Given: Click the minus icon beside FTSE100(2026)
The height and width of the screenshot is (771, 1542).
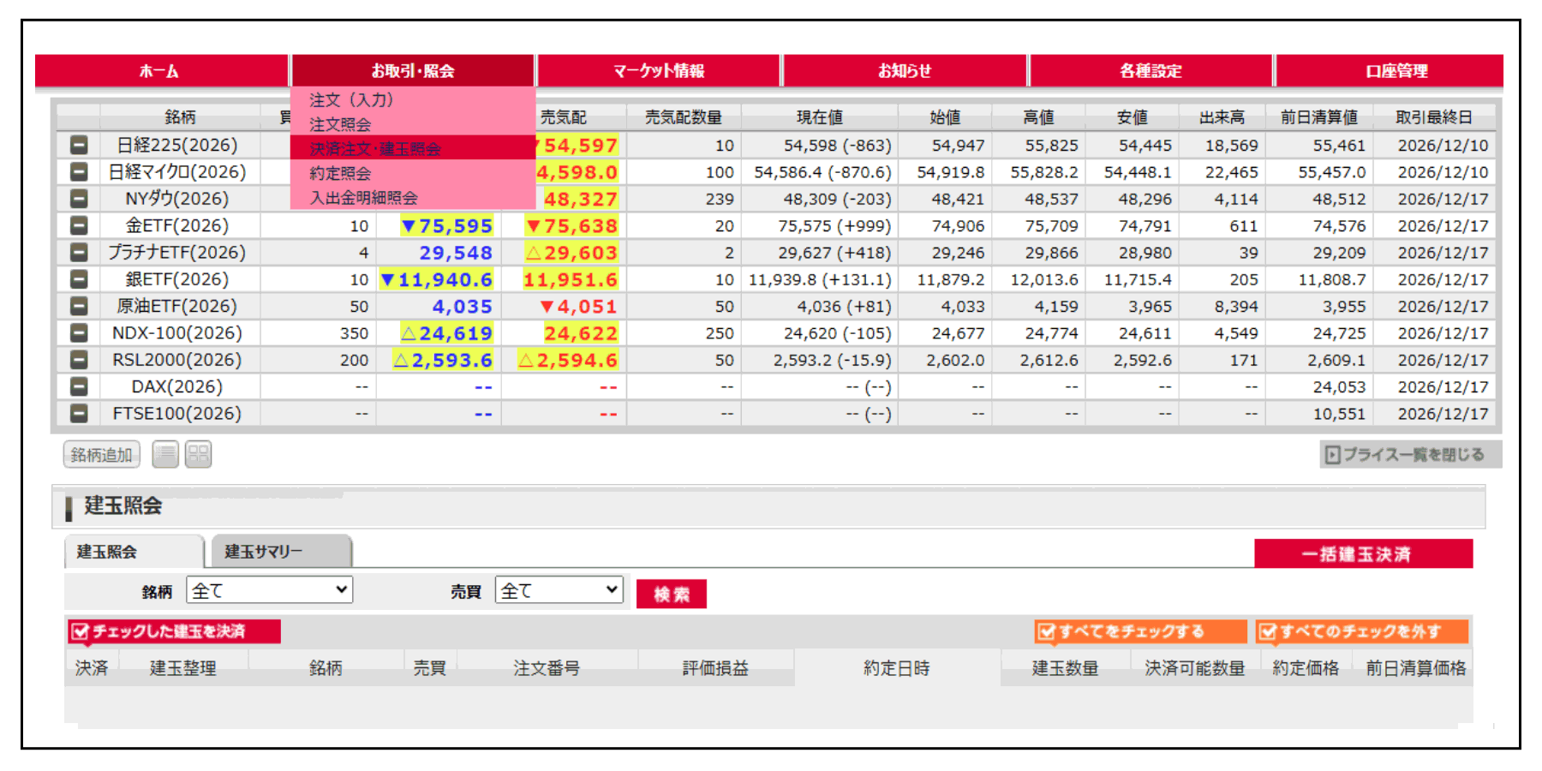Looking at the screenshot, I should tap(79, 414).
